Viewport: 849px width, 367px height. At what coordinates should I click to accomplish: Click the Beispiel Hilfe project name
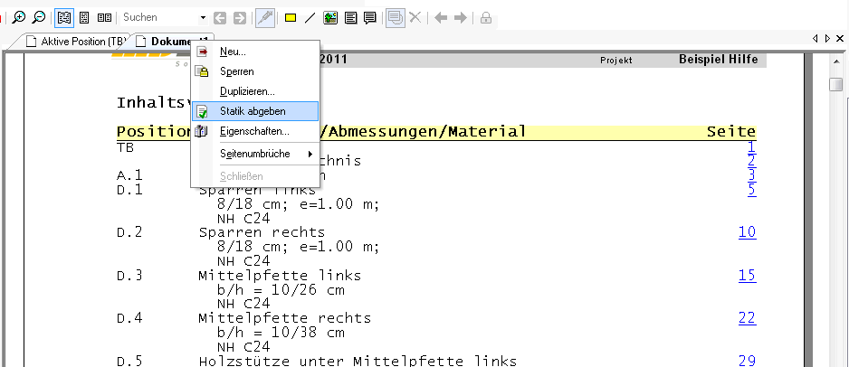pos(718,60)
